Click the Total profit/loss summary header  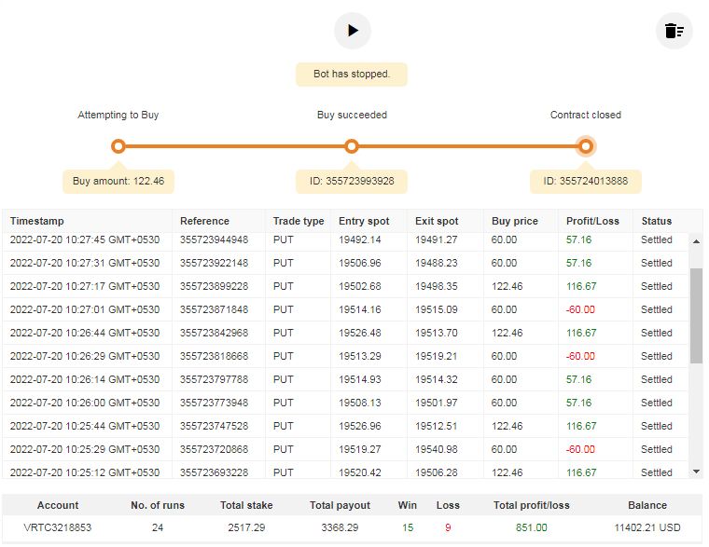point(532,505)
